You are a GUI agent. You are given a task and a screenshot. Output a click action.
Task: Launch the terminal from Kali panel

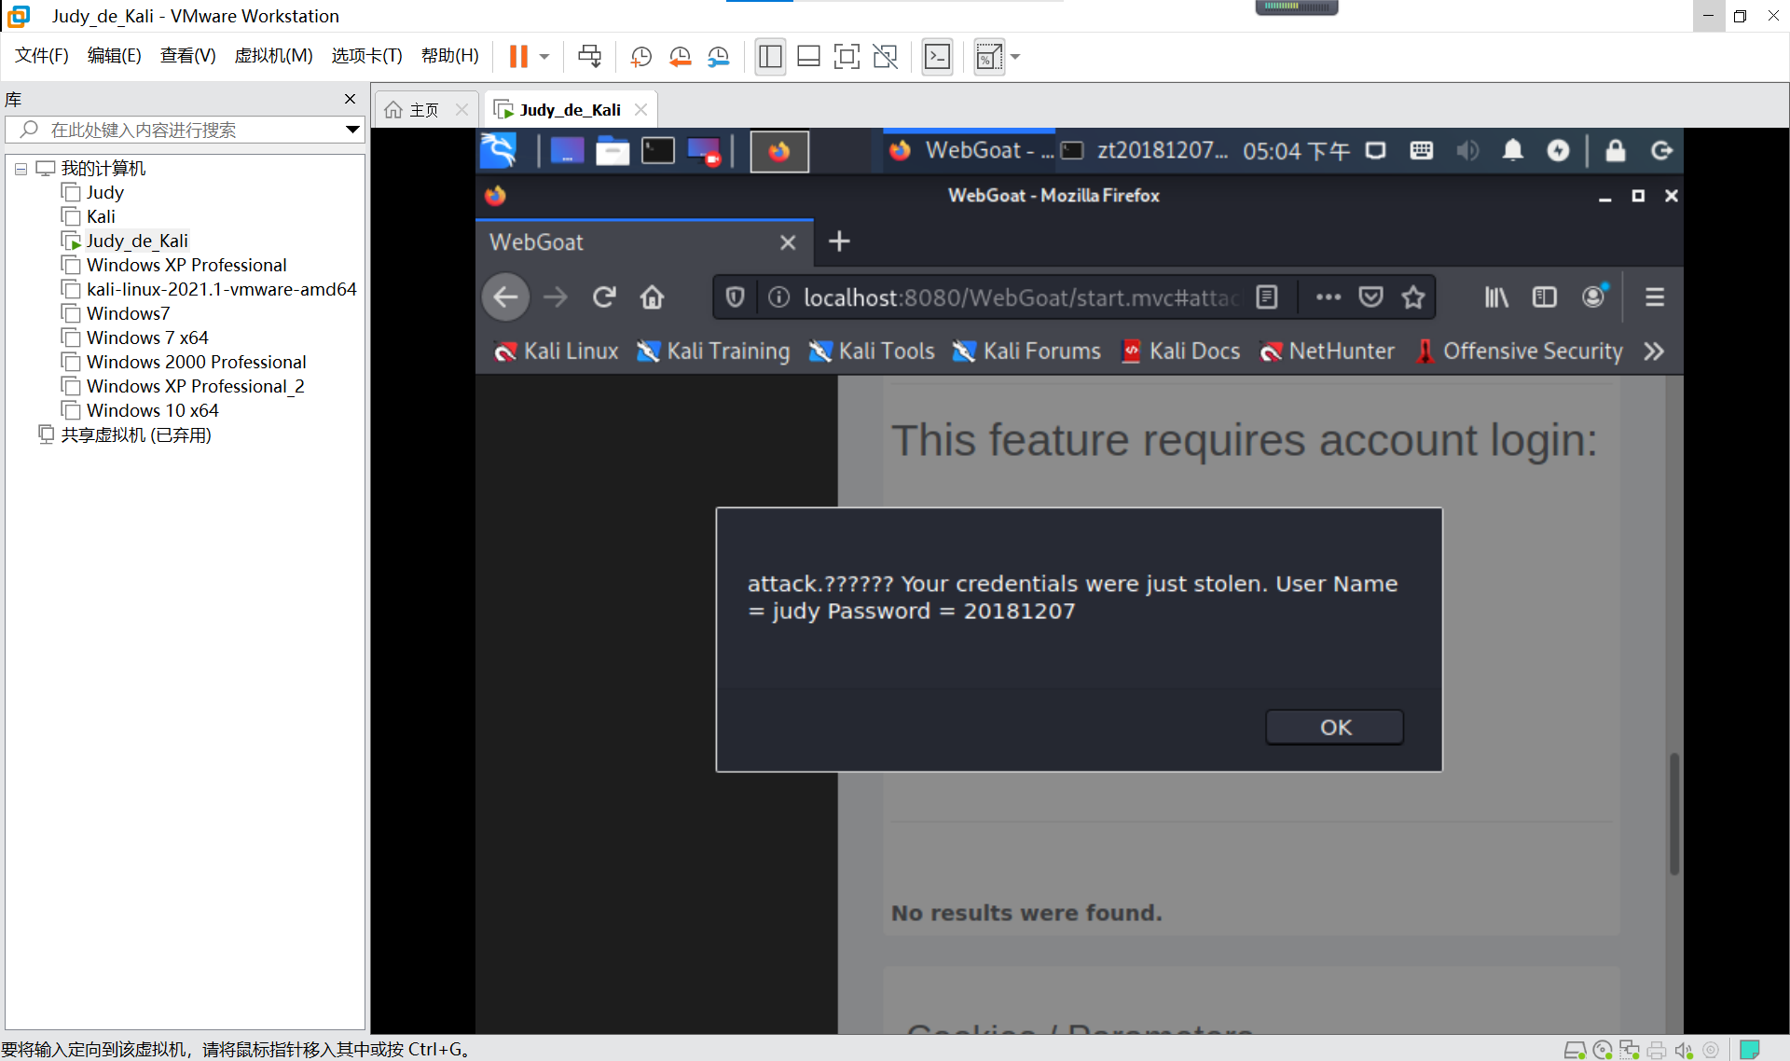coord(658,150)
